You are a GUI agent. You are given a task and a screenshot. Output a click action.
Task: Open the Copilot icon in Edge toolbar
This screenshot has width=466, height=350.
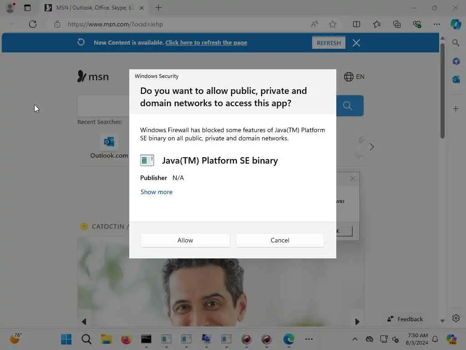[456, 24]
